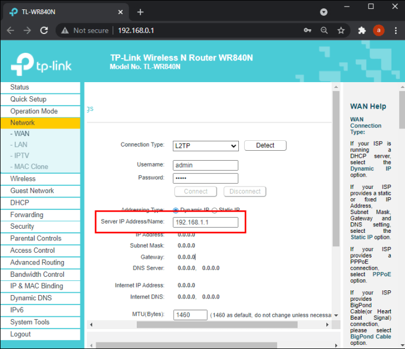Open a new browser tab
This screenshot has height=349, width=405.
[x=140, y=12]
